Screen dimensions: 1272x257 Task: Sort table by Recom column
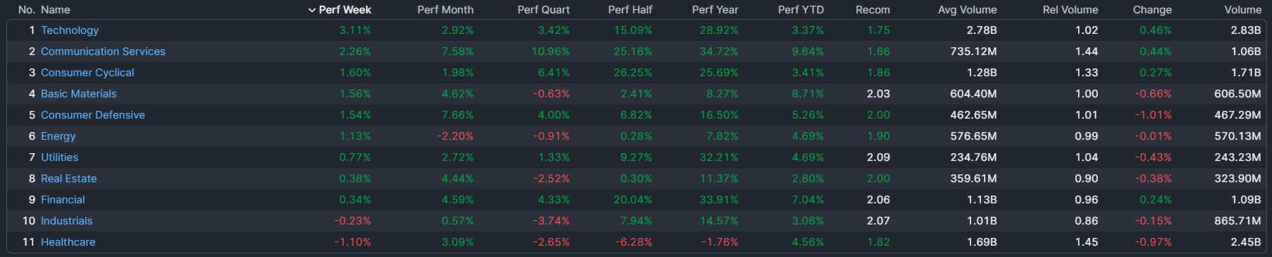[x=873, y=10]
